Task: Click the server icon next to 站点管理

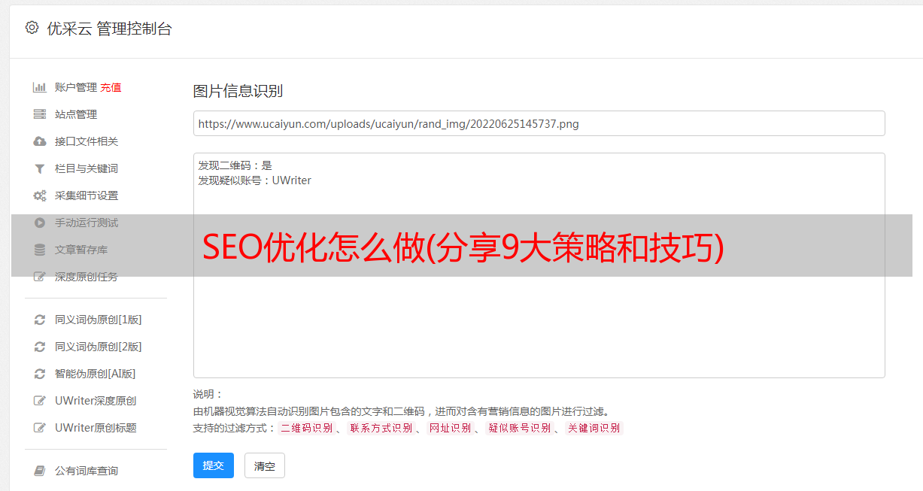Action: [x=40, y=114]
